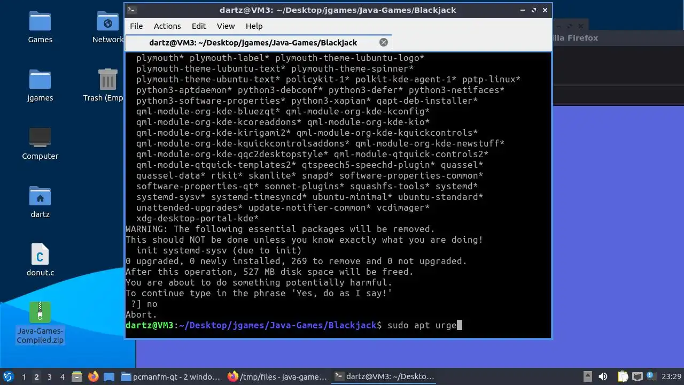This screenshot has height=385, width=684.
Task: Click the 'WARNING: The following essential packages' line
Action: point(281,229)
